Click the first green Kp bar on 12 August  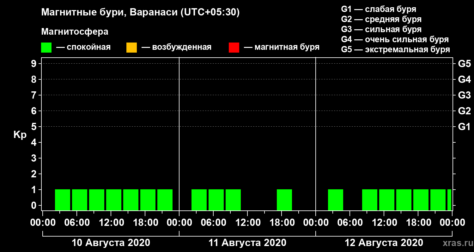tap(336, 200)
